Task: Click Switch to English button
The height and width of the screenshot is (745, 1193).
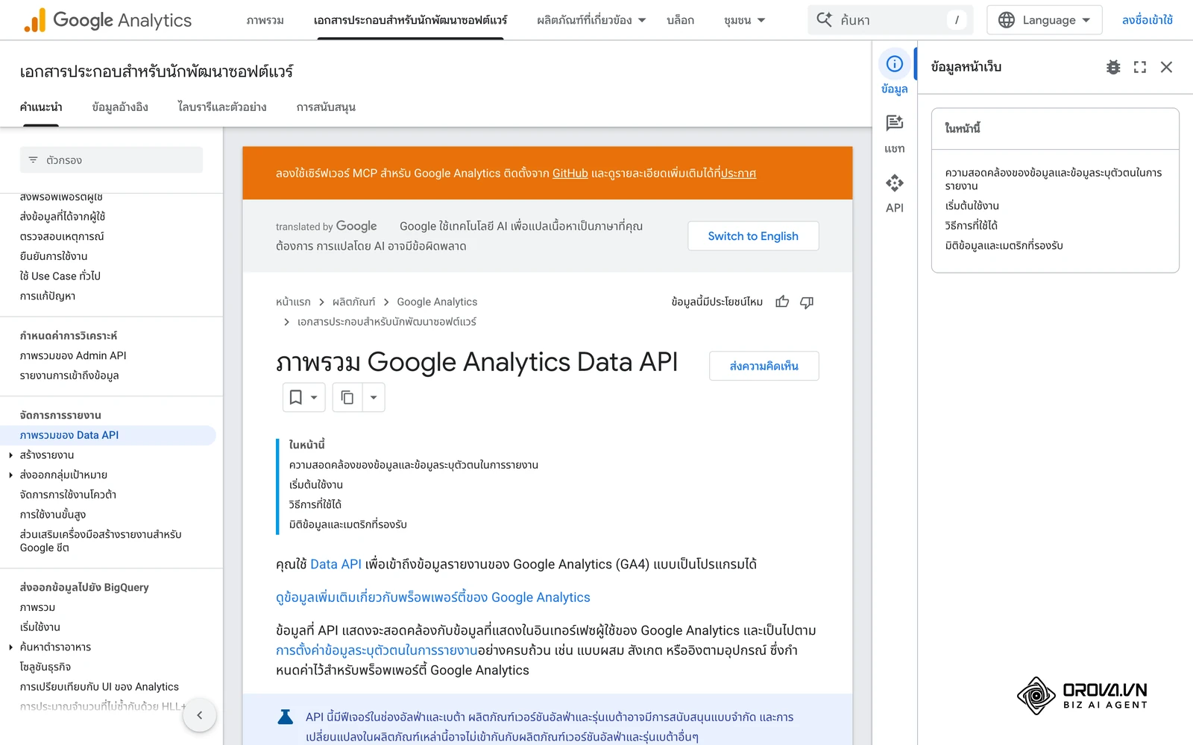Action: (x=753, y=236)
